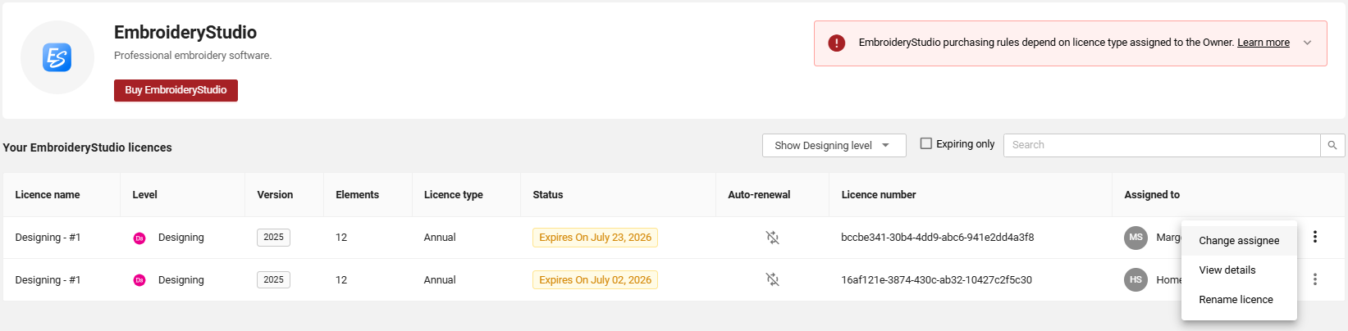Click the HS assignee avatar
Image resolution: width=1348 pixels, height=331 pixels.
coord(1136,280)
